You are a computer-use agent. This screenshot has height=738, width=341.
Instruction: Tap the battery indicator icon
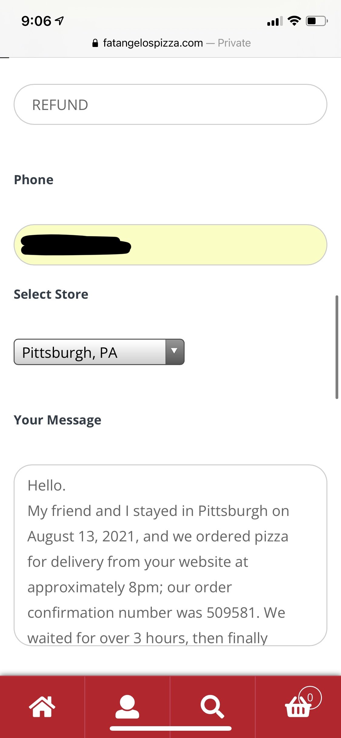tap(316, 21)
